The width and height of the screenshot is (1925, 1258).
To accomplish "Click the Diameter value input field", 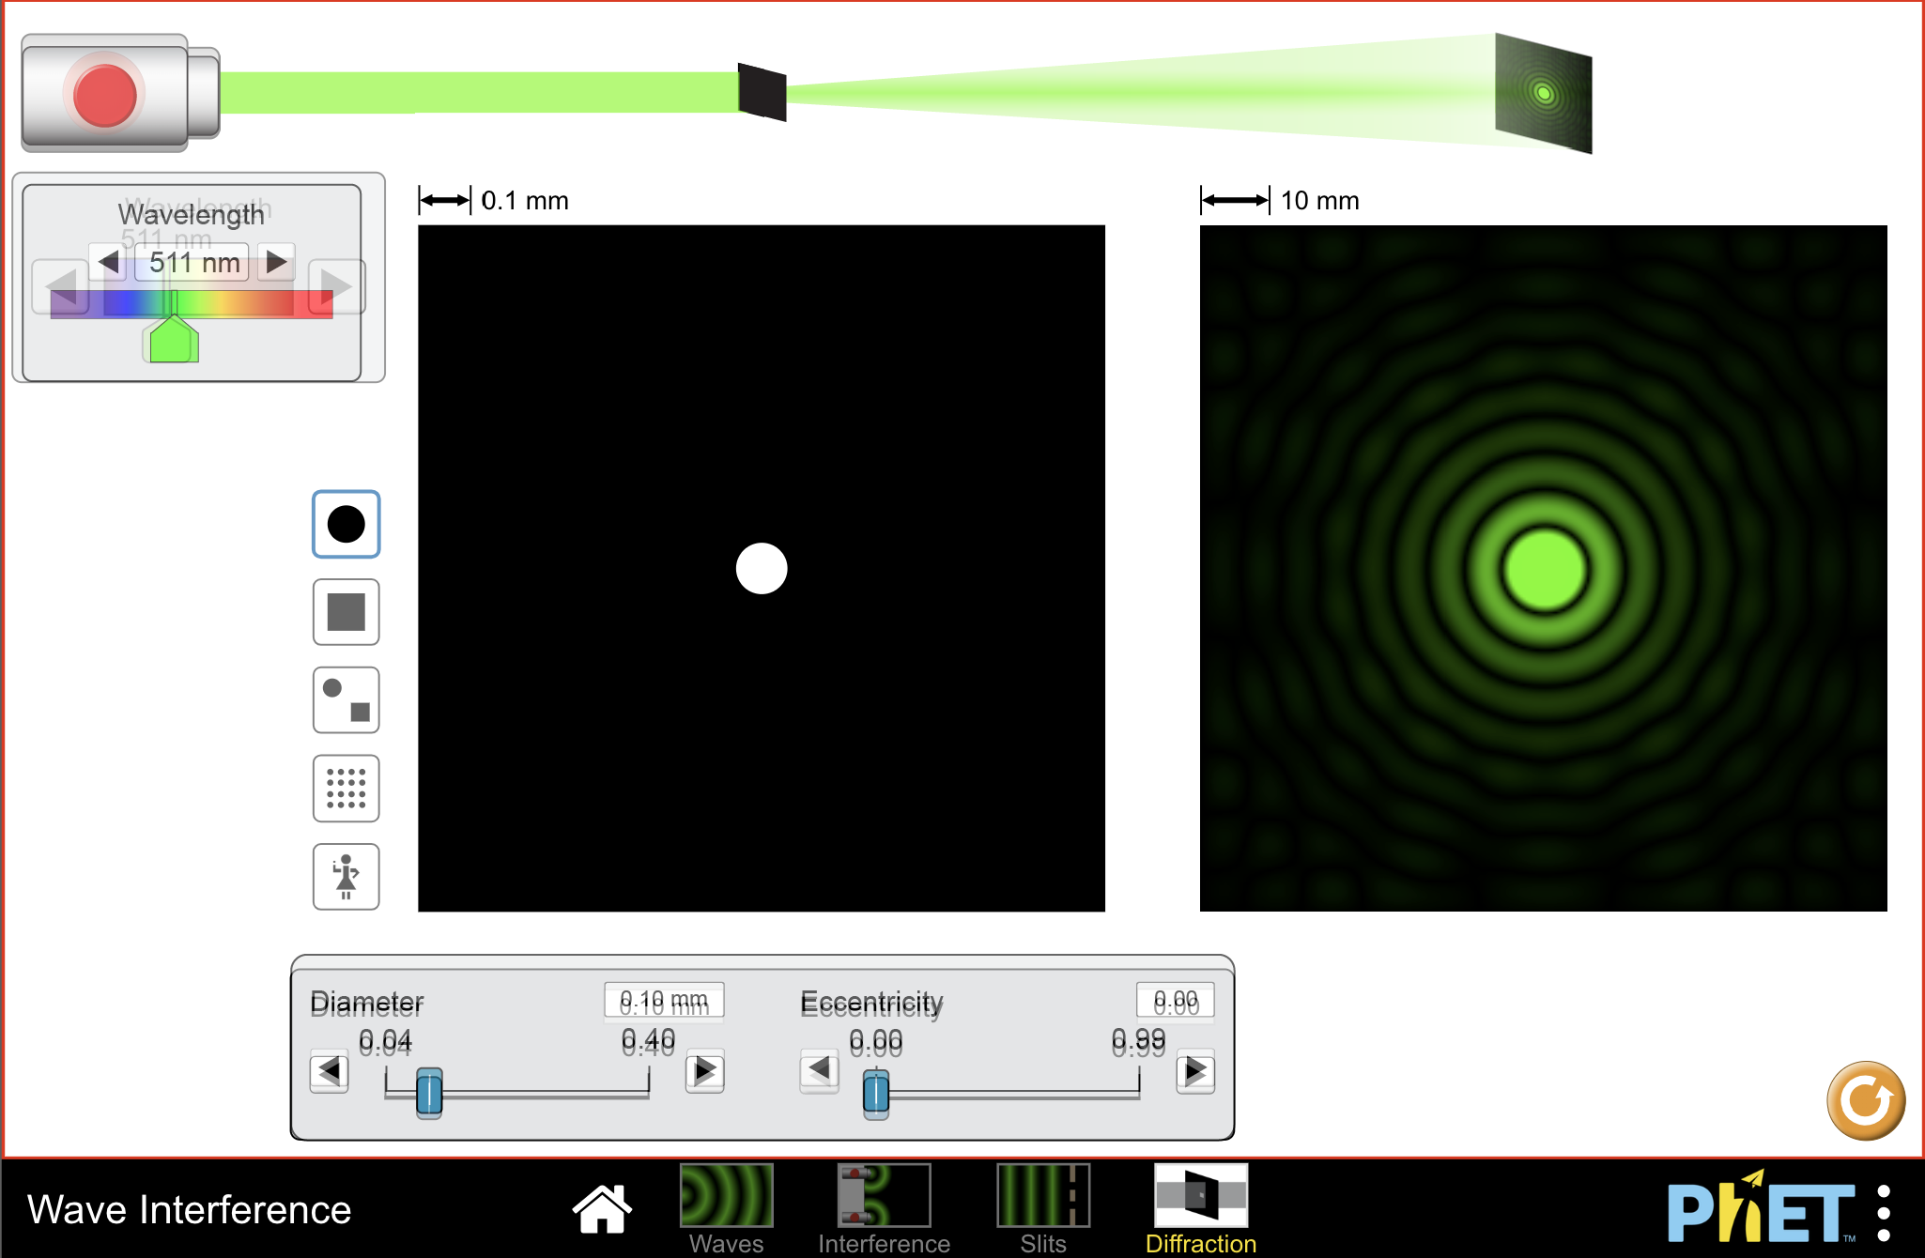I will tap(664, 1001).
